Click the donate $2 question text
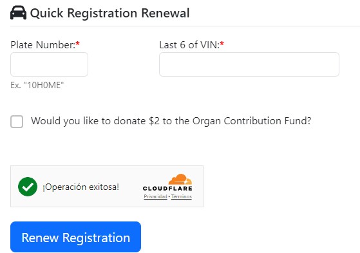Image resolution: width=360 pixels, height=253 pixels. click(171, 121)
